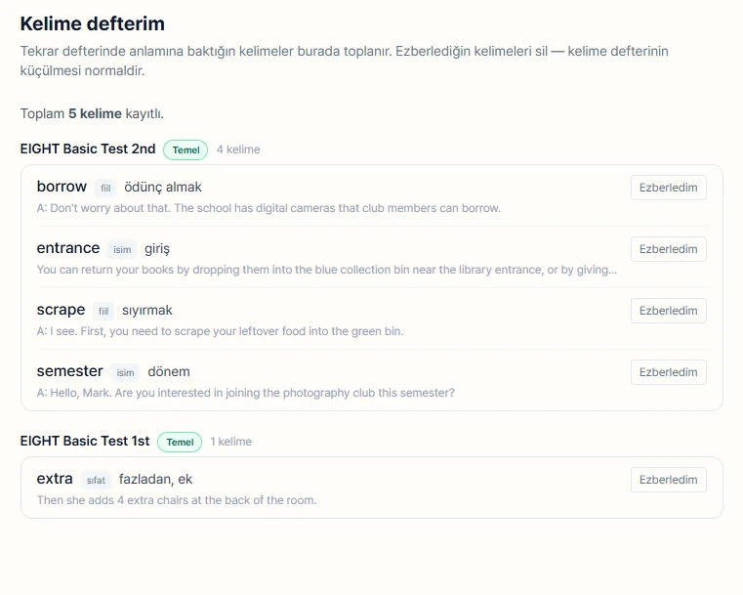The image size is (743, 595).
Task: Click Ezberledim next to "semester"
Action: (x=668, y=372)
